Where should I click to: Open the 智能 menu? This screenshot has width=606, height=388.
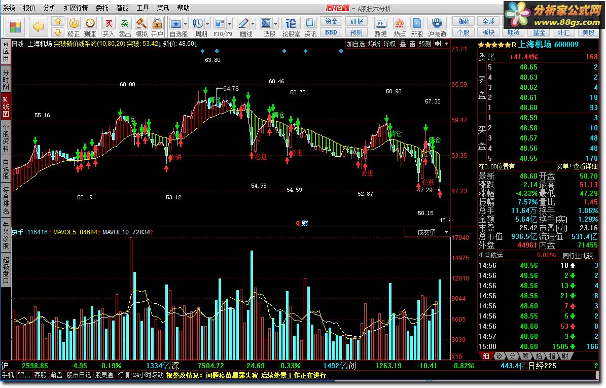(x=122, y=8)
